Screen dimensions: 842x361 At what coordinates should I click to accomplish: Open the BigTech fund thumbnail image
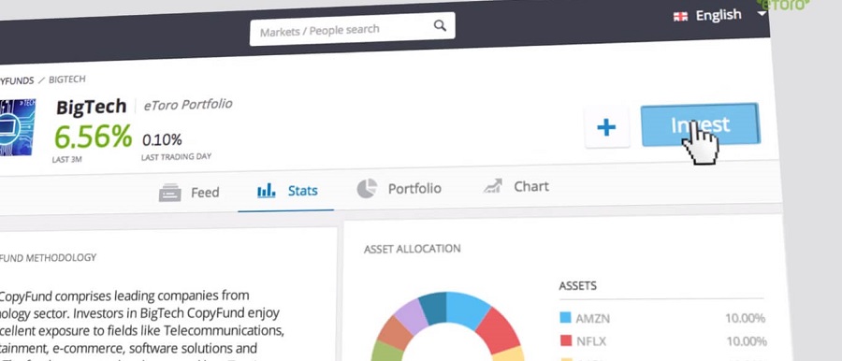(x=17, y=128)
